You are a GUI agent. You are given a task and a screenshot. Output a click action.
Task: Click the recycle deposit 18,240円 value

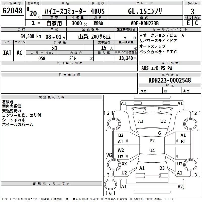(128, 58)
